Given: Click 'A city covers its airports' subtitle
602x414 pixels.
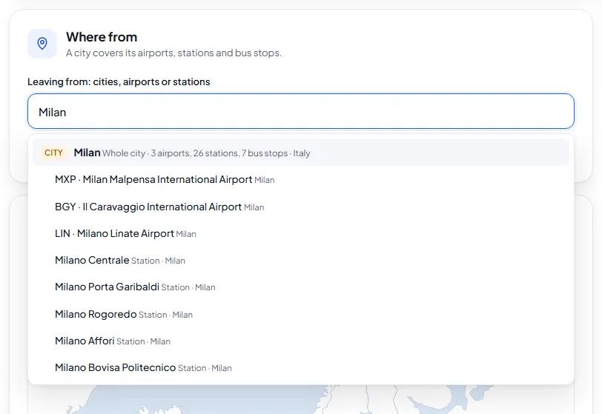Looking at the screenshot, I should (x=173, y=53).
